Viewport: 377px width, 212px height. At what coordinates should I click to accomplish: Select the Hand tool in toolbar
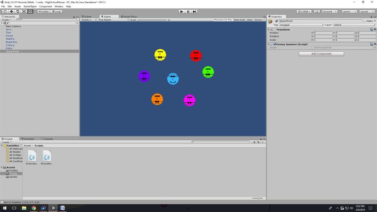5,11
